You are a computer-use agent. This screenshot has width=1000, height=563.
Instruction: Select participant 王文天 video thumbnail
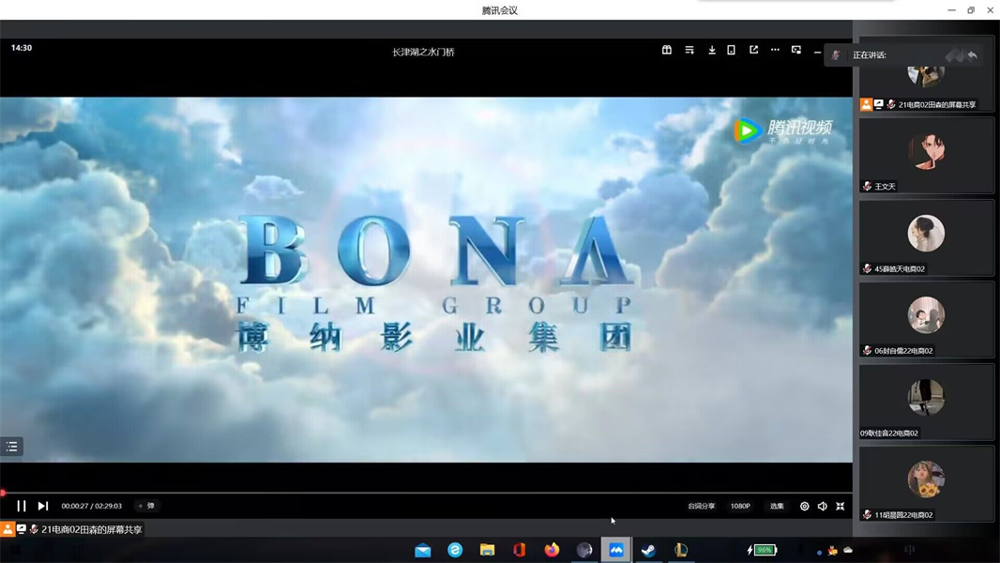[x=926, y=154]
